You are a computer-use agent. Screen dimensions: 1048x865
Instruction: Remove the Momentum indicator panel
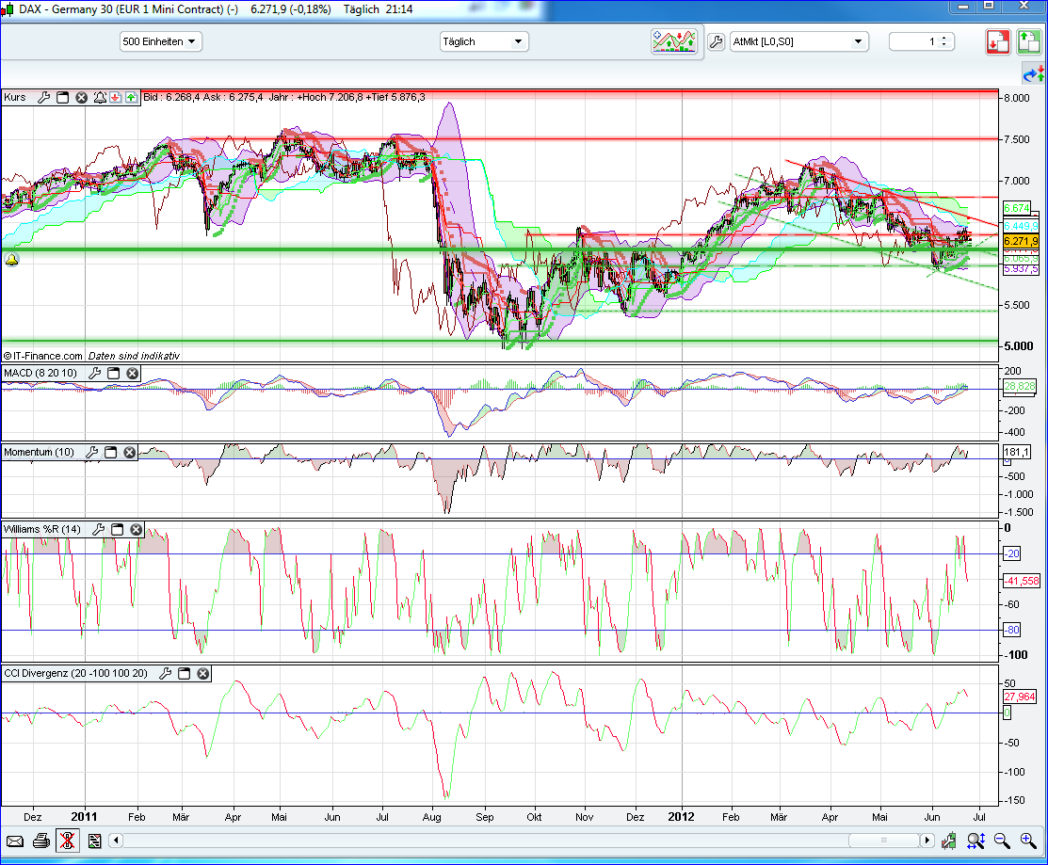point(129,453)
